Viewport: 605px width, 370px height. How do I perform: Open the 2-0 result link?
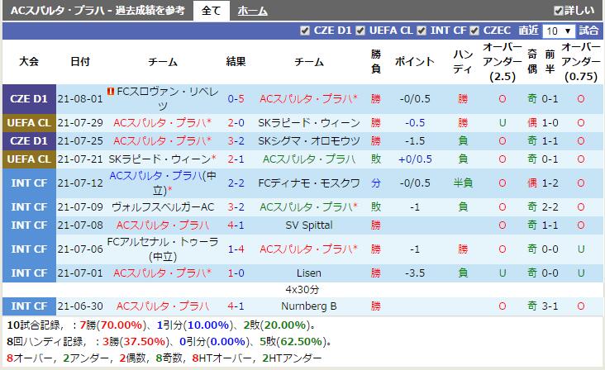tap(236, 123)
